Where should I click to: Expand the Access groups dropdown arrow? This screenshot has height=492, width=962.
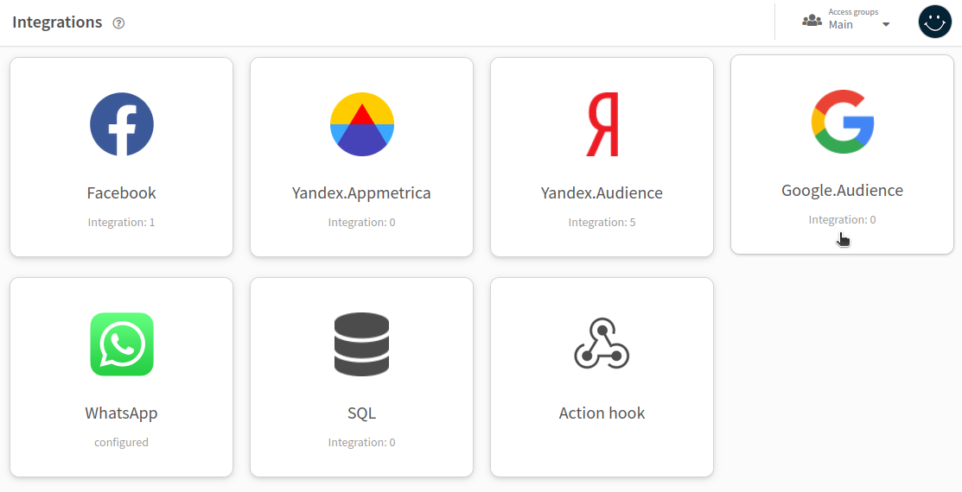click(886, 25)
